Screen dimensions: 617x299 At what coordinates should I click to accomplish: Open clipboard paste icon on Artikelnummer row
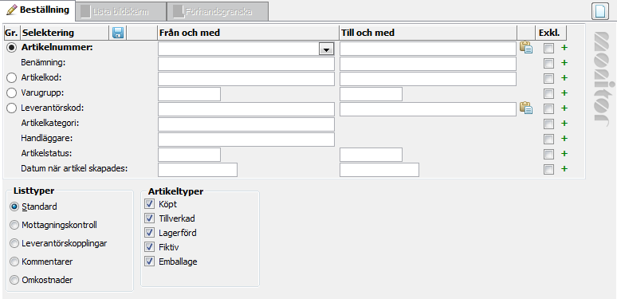pos(525,48)
